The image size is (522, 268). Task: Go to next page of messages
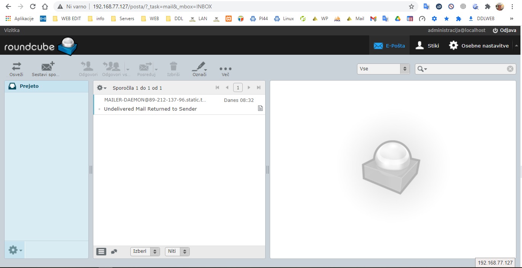(x=249, y=87)
